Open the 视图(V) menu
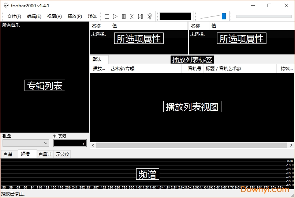The height and width of the screenshot is (198, 295). click(55, 16)
